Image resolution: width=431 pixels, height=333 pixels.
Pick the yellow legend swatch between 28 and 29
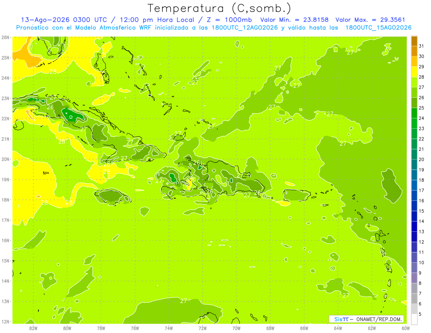coord(414,72)
